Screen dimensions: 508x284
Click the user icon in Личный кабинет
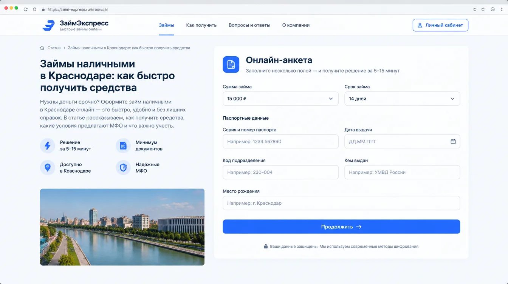pyautogui.click(x=420, y=25)
